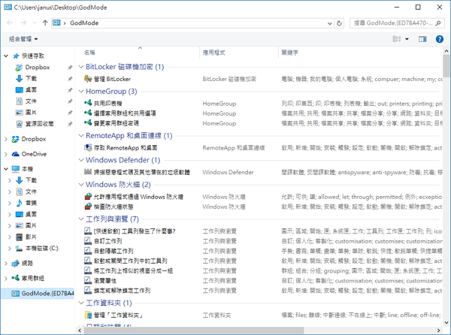Collapse the Windows Defender (1) group
This screenshot has width=451, height=335.
(81, 160)
